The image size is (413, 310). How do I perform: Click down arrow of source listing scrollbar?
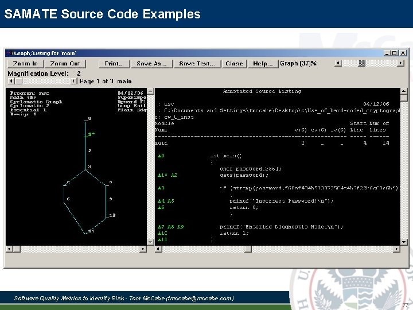click(x=404, y=242)
